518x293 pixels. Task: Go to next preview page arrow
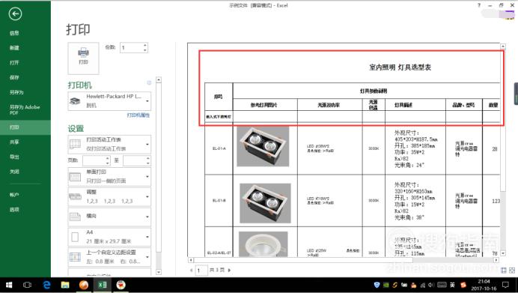[x=229, y=271]
